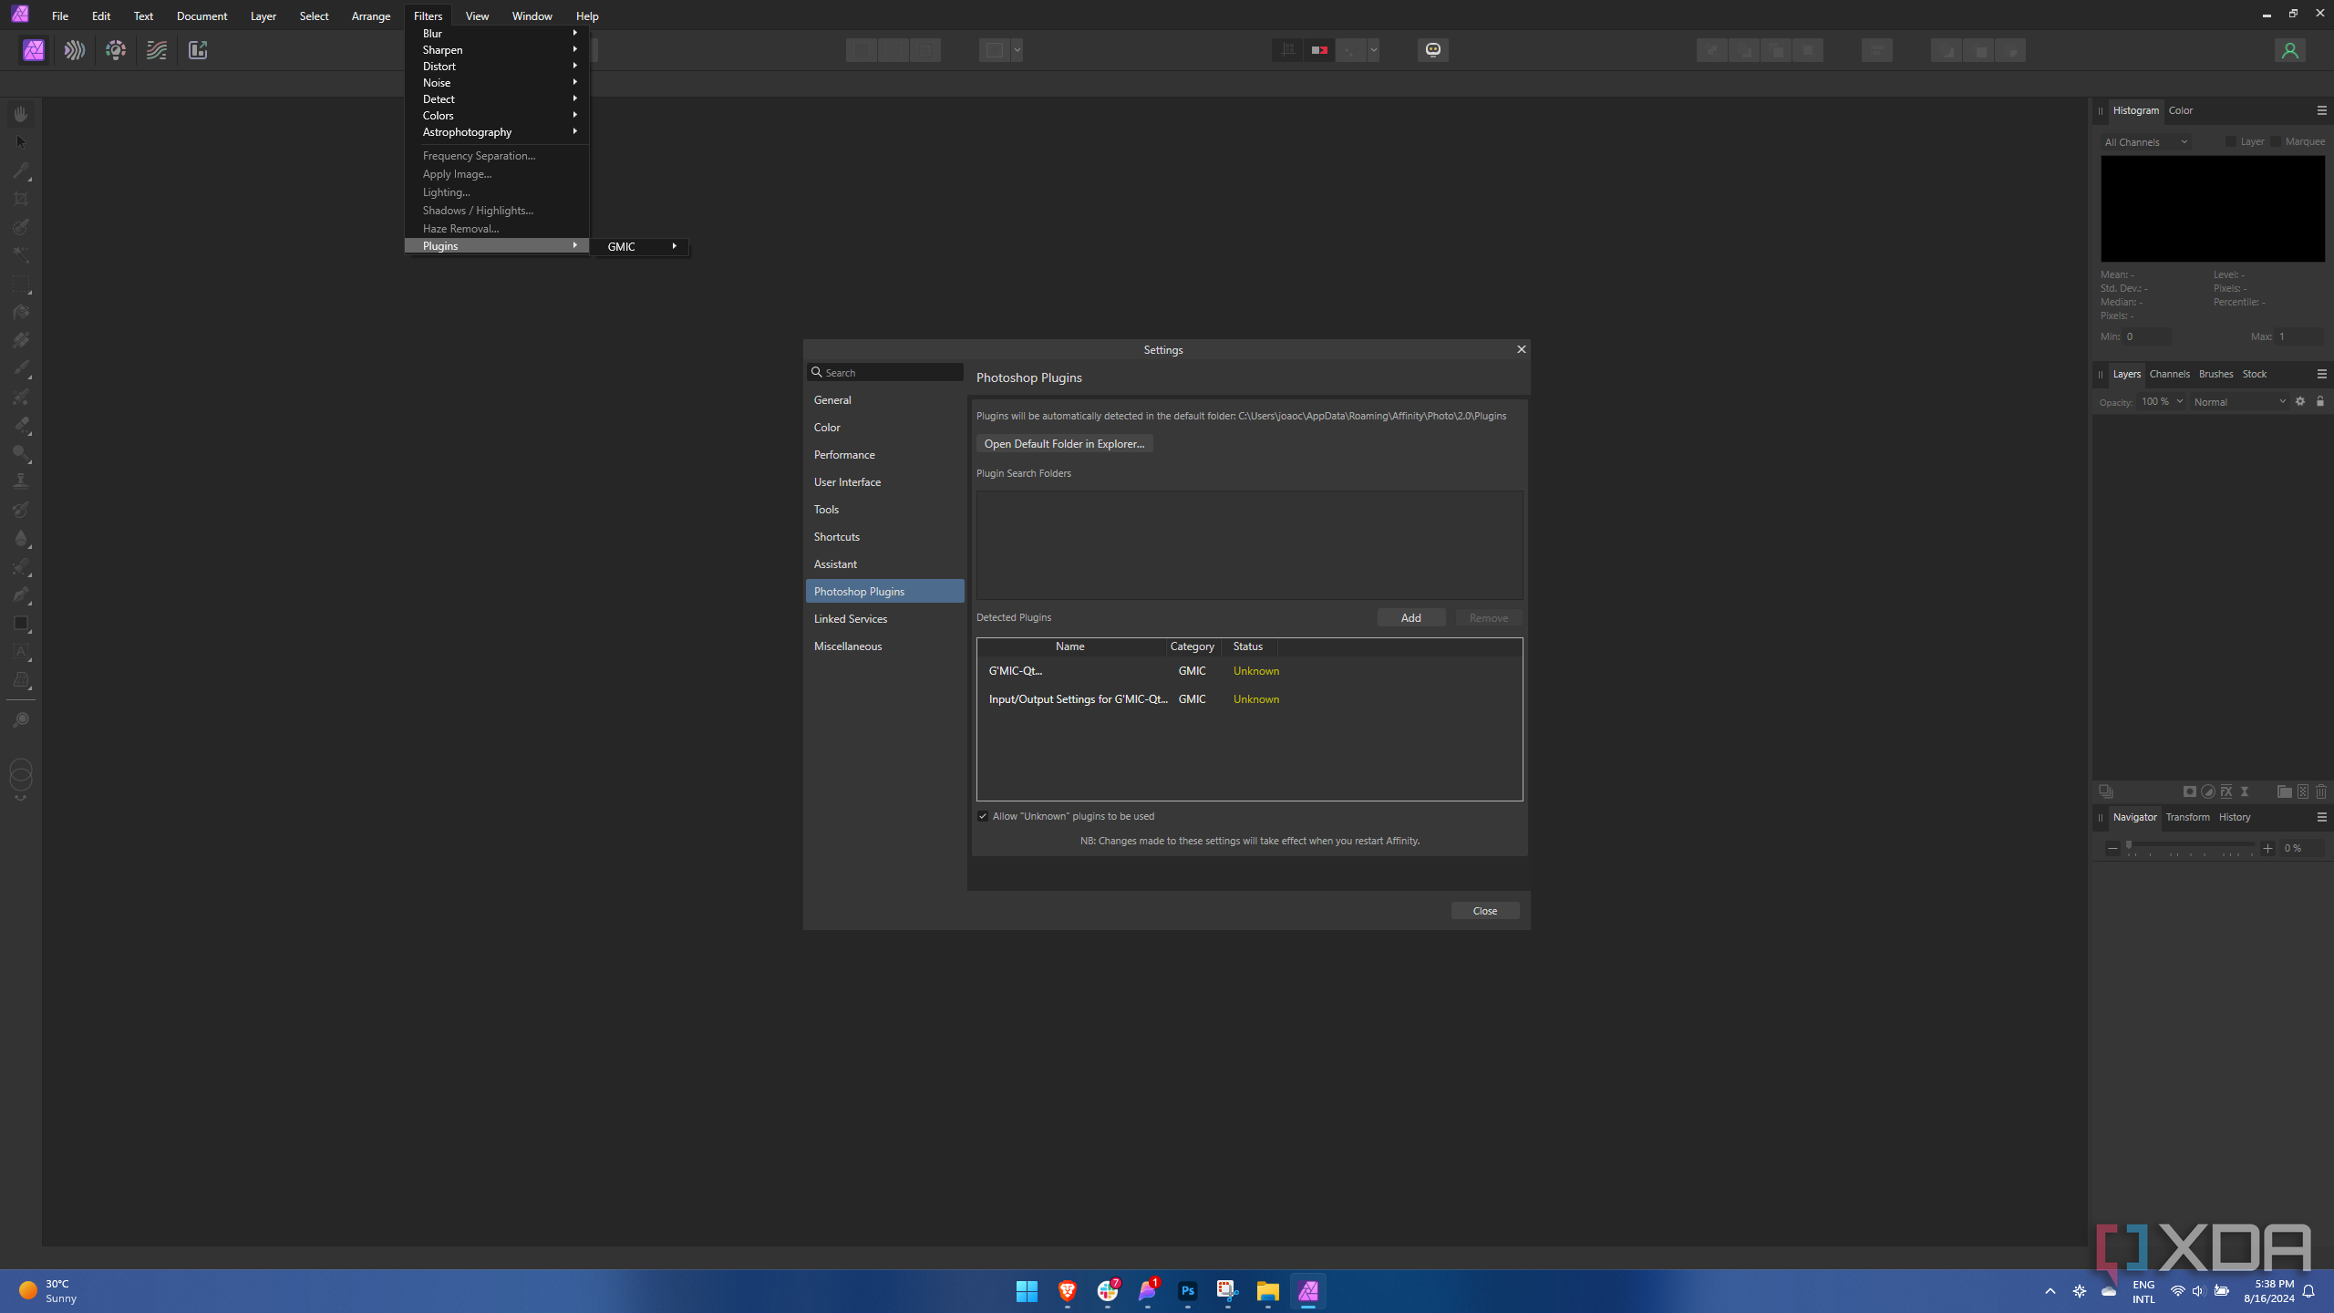Image resolution: width=2334 pixels, height=1313 pixels.
Task: Toggle the Layer checkbox in Histogram
Action: tap(2231, 141)
